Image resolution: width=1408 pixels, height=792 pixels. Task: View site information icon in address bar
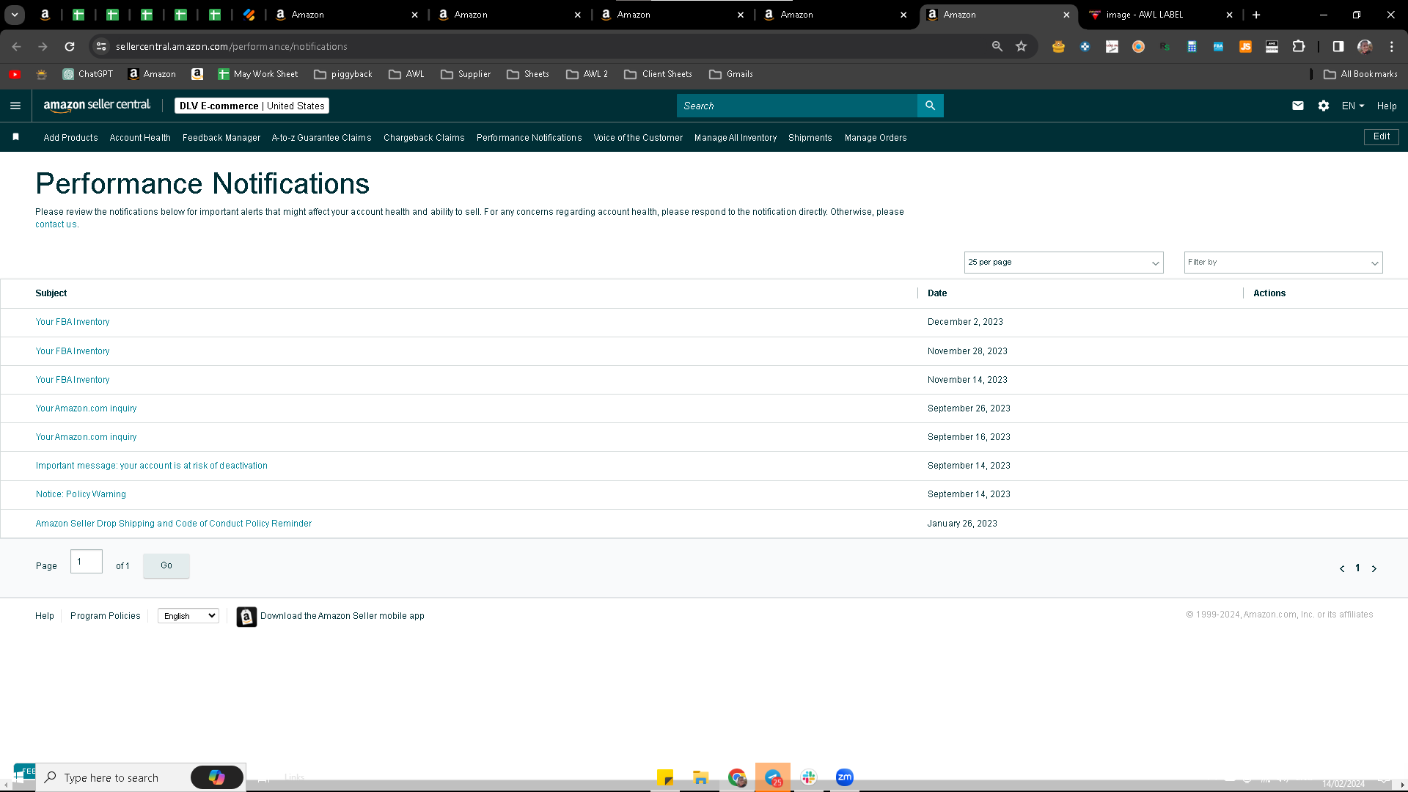[x=101, y=46]
